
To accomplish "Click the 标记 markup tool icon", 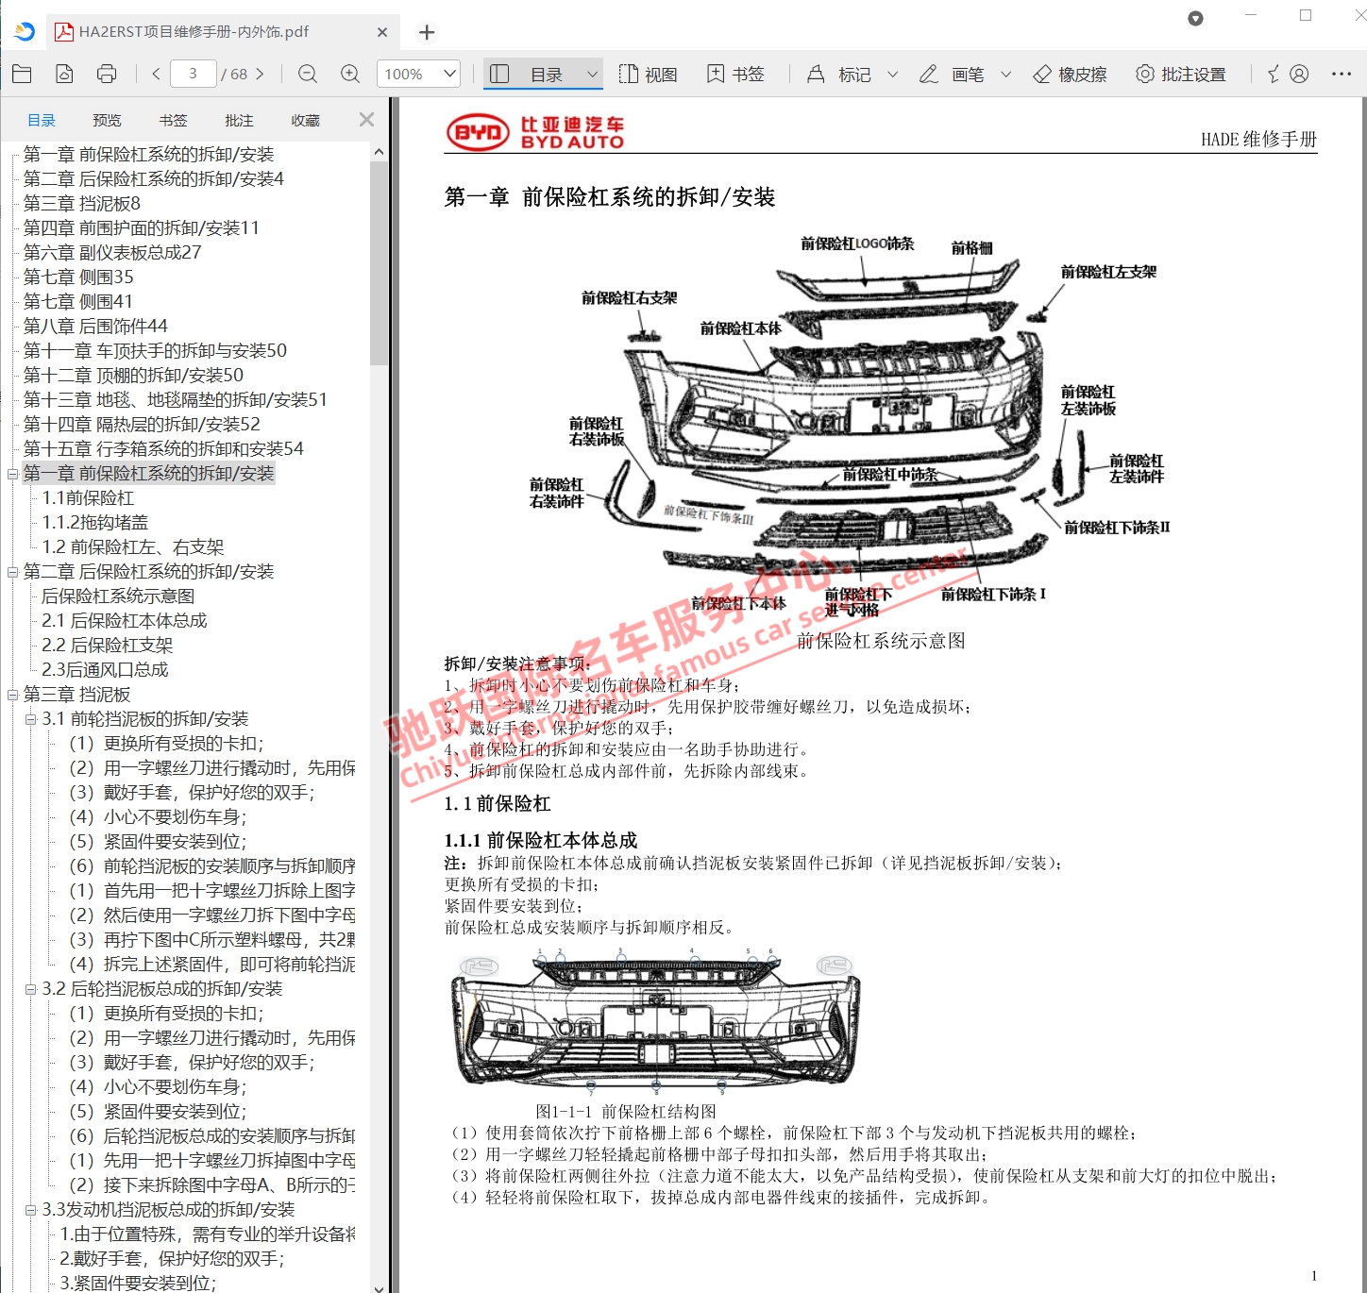I will (841, 73).
